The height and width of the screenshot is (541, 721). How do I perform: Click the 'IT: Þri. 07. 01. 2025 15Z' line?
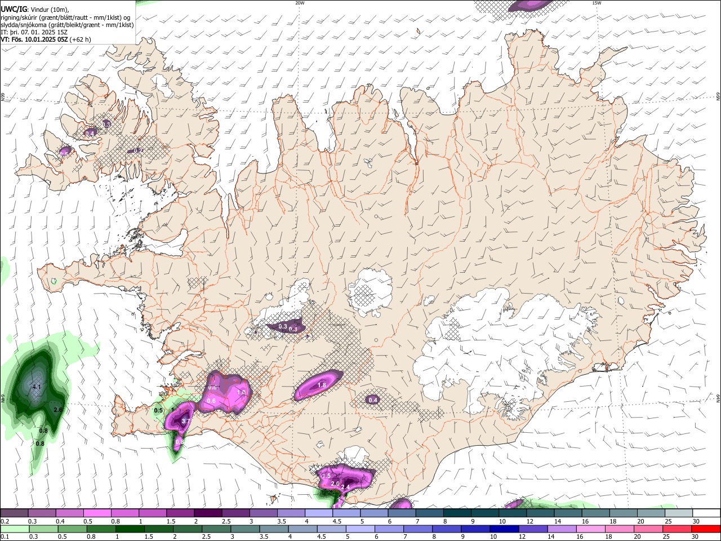coord(34,32)
